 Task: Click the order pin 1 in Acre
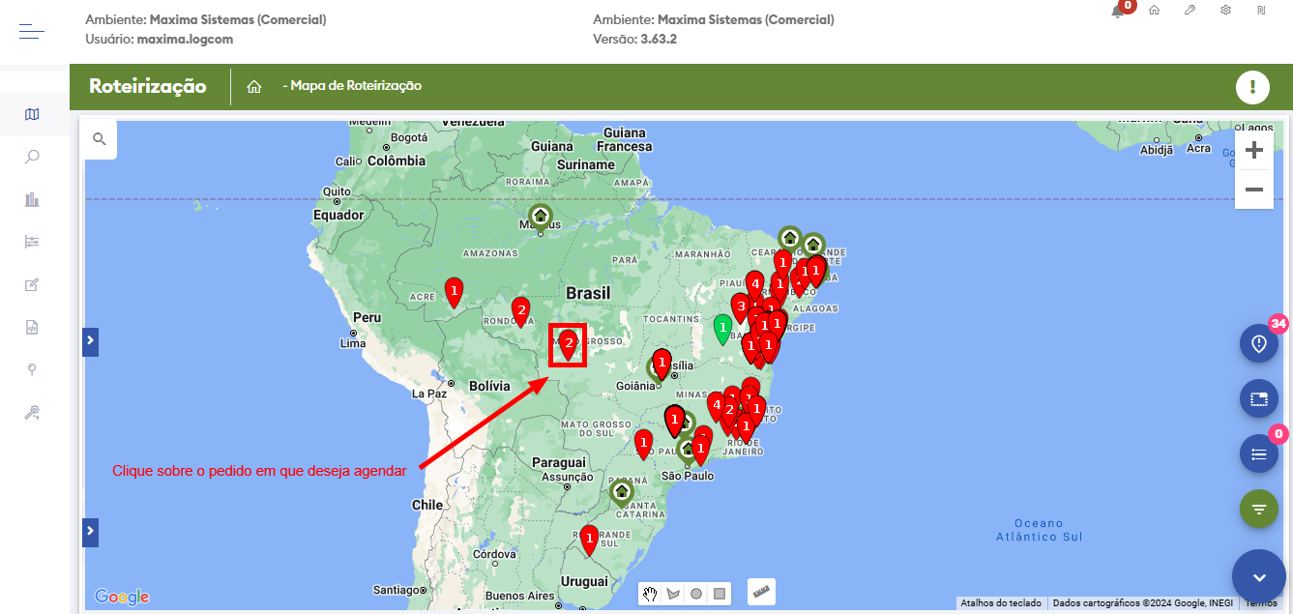(x=454, y=291)
